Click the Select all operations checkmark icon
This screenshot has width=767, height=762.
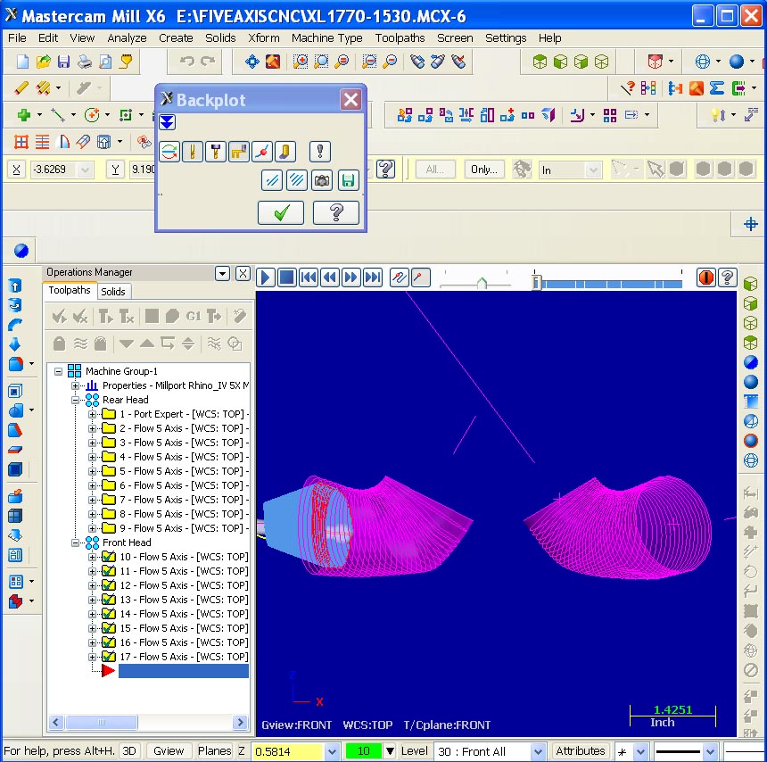pyautogui.click(x=59, y=317)
